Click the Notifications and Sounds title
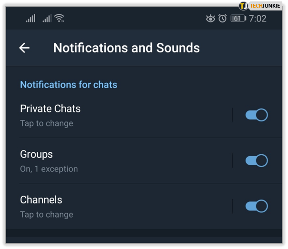 coord(126,48)
